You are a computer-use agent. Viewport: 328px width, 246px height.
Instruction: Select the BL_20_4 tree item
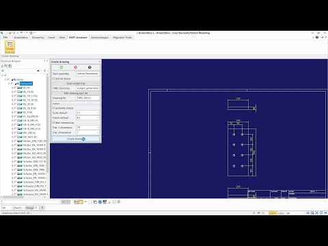(29, 108)
